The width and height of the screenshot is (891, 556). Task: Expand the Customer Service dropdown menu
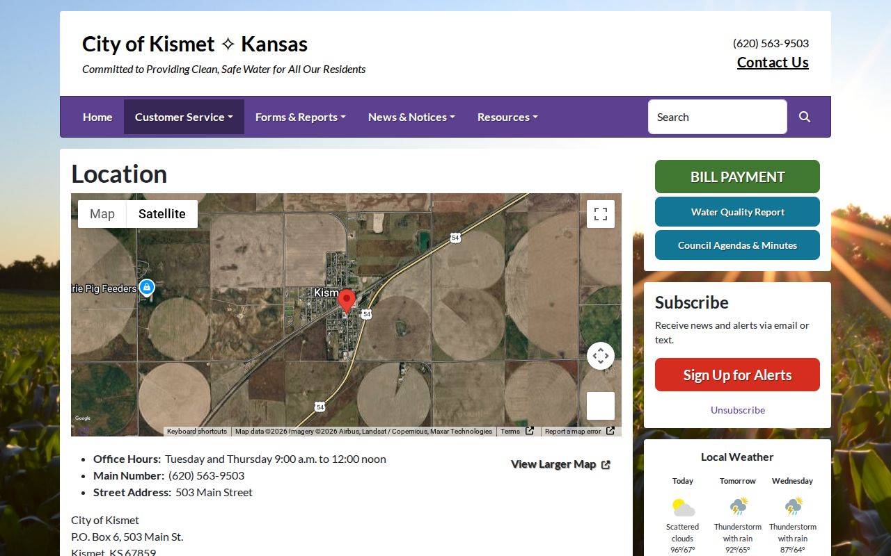184,117
